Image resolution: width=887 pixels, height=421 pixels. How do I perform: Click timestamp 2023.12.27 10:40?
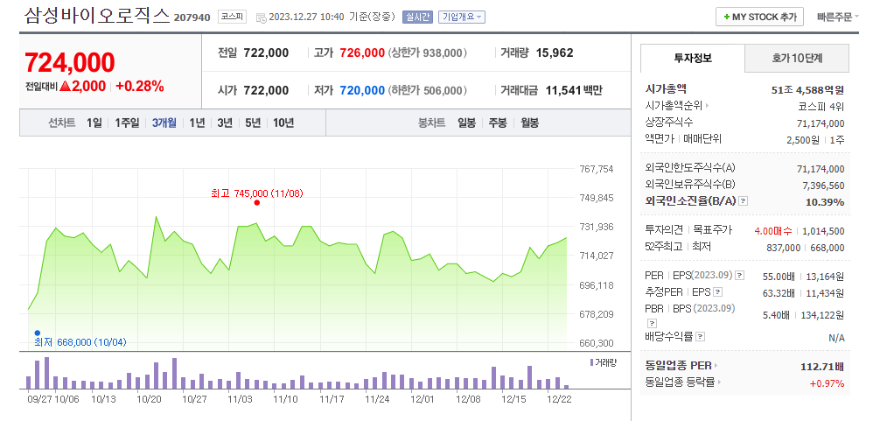click(x=306, y=17)
